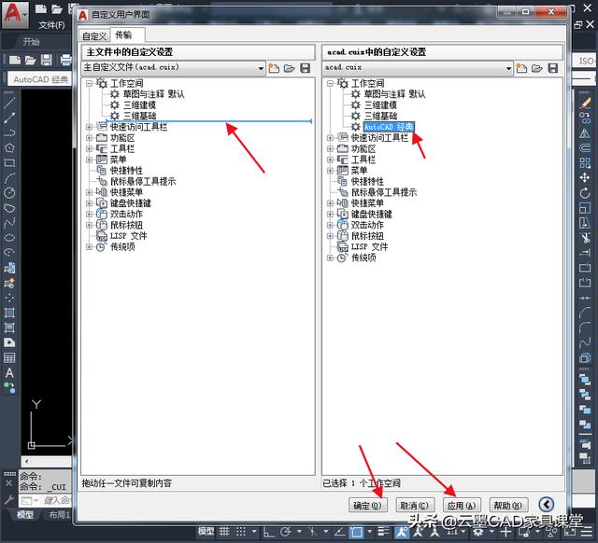Select the Erase tool in right toolbar
The image size is (598, 543).
point(585,103)
